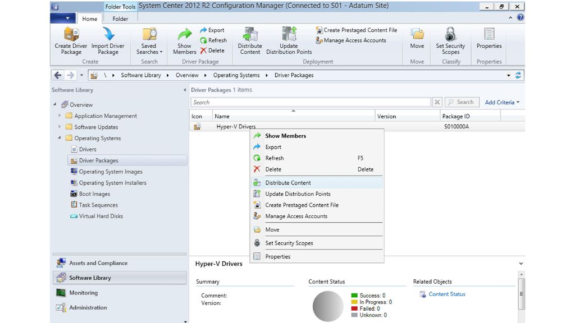
Task: Click the Import Driver Package ribbon icon
Action: [108, 40]
